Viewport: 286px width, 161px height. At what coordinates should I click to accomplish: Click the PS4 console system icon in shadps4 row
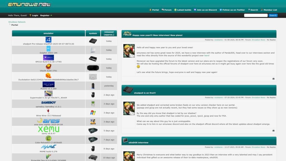(93, 41)
